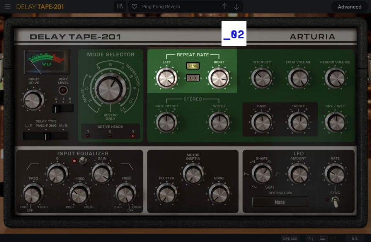Flip the LFO SYNC toggle switch
The height and width of the screenshot is (242, 371).
(x=335, y=202)
